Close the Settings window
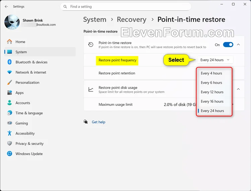The height and width of the screenshot is (191, 251). [245, 4]
